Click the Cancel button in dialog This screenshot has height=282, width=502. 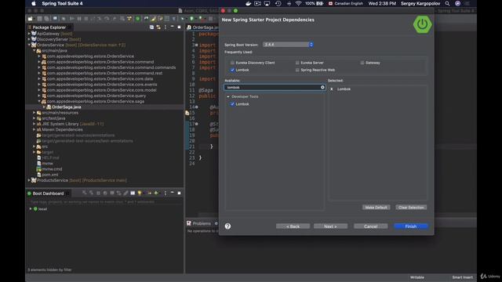[371, 226]
